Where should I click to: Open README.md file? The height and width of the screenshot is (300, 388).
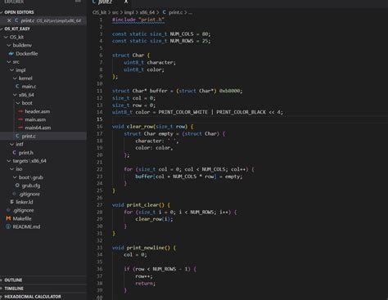26,226
